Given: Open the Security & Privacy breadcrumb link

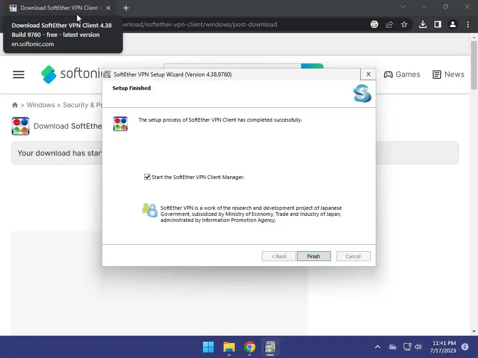Looking at the screenshot, I should [x=82, y=105].
